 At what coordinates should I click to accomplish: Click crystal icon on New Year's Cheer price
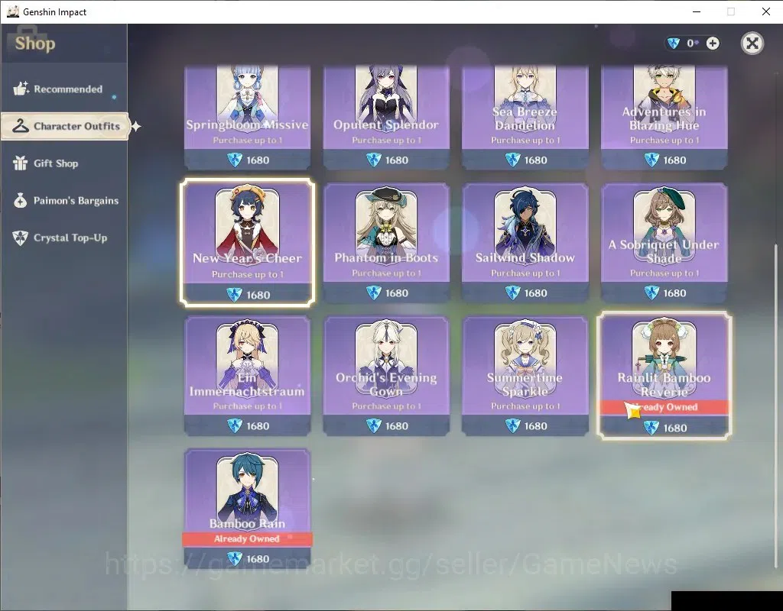(234, 295)
